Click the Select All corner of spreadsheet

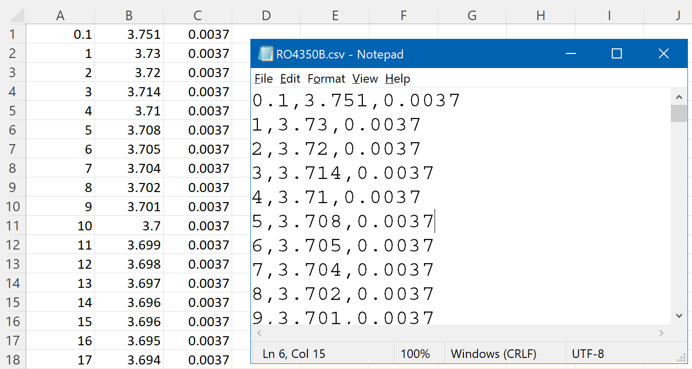[x=13, y=16]
